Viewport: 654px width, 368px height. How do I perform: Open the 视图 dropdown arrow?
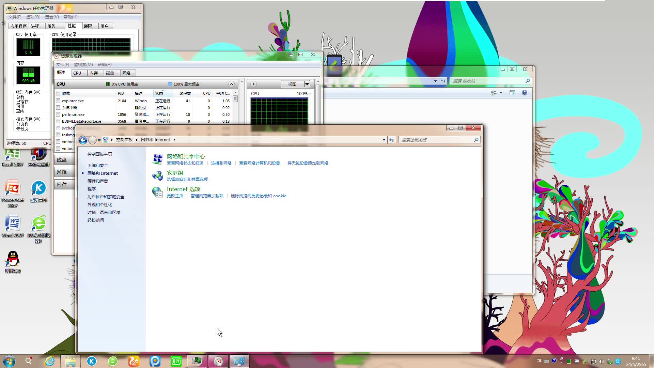click(307, 84)
